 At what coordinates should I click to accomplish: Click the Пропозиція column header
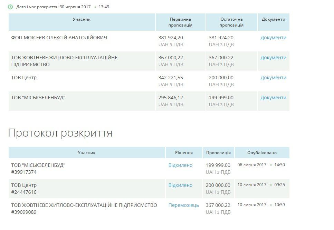pos(218,152)
